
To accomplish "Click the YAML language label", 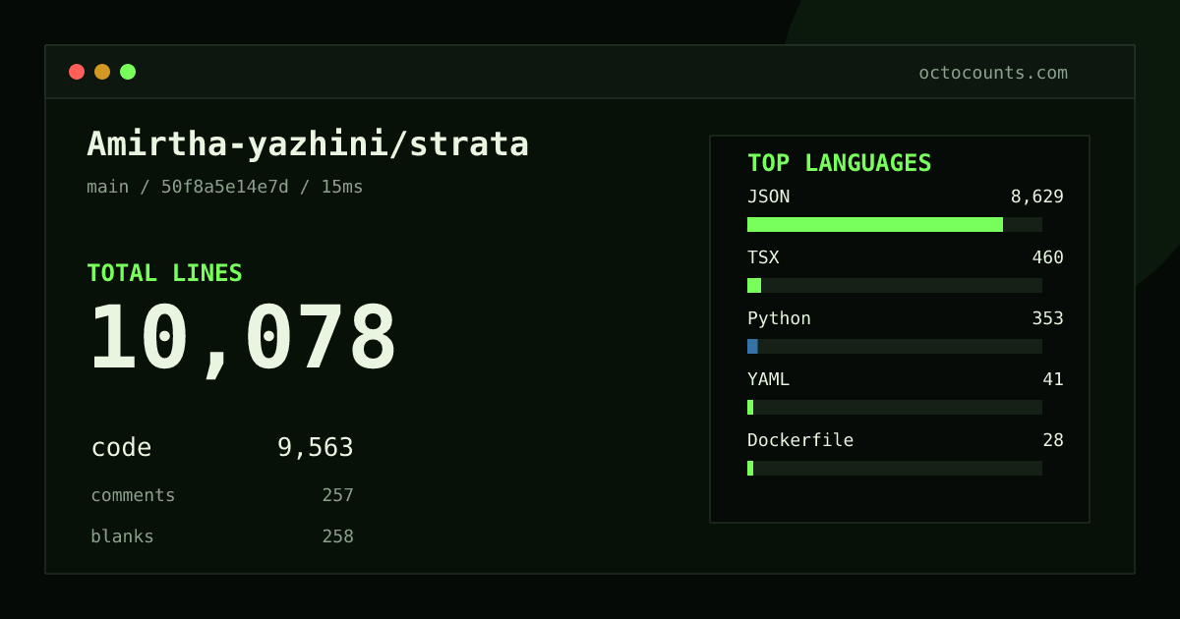I will (768, 379).
